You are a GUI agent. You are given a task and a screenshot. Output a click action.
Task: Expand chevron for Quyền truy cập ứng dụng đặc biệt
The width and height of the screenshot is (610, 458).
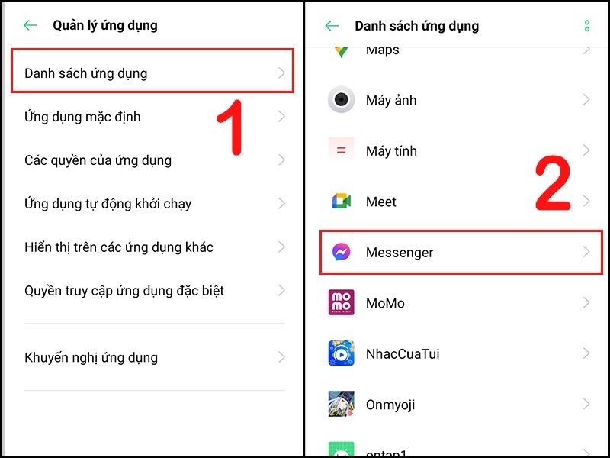pyautogui.click(x=281, y=291)
